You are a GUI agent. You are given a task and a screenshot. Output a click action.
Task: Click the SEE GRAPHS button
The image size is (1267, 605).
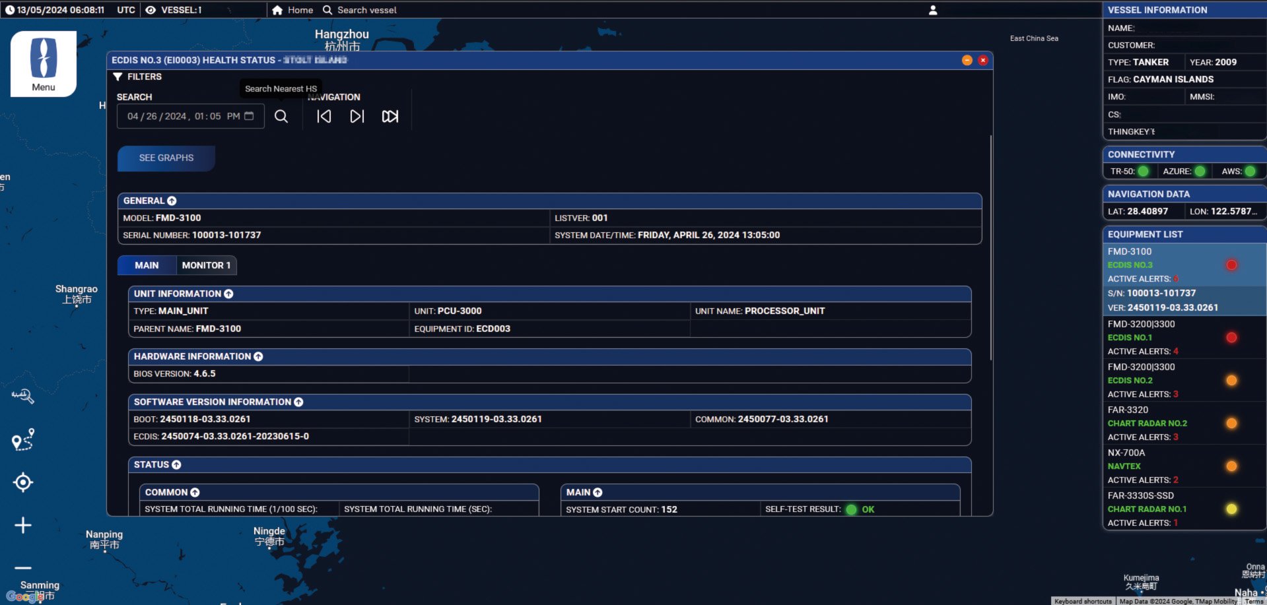[166, 158]
